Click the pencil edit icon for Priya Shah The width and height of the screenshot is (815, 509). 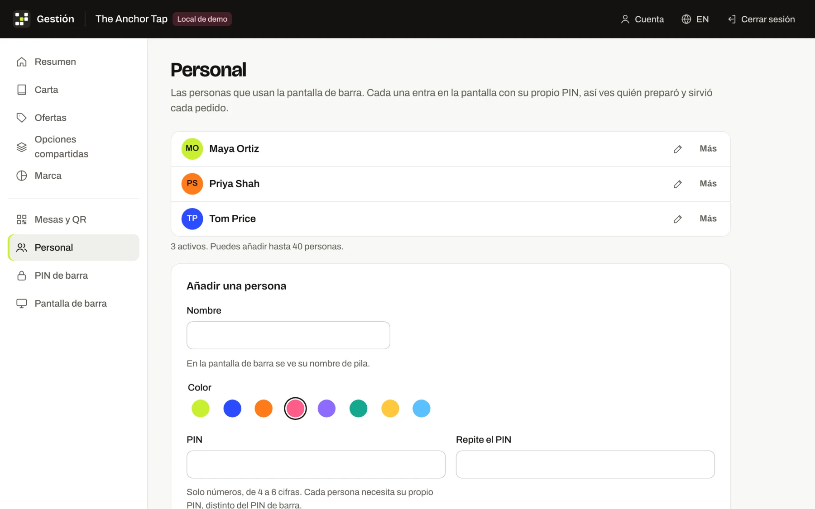click(x=677, y=184)
